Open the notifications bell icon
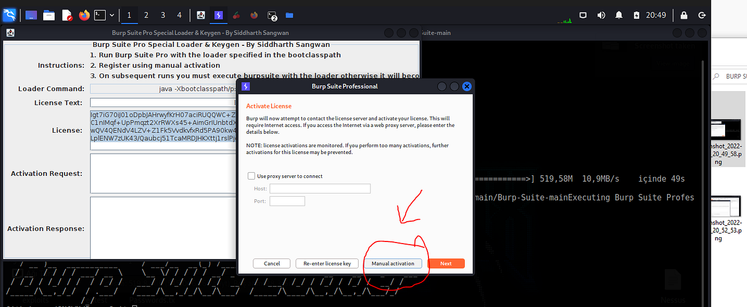Screen dimensions: 747x307 click(x=619, y=15)
